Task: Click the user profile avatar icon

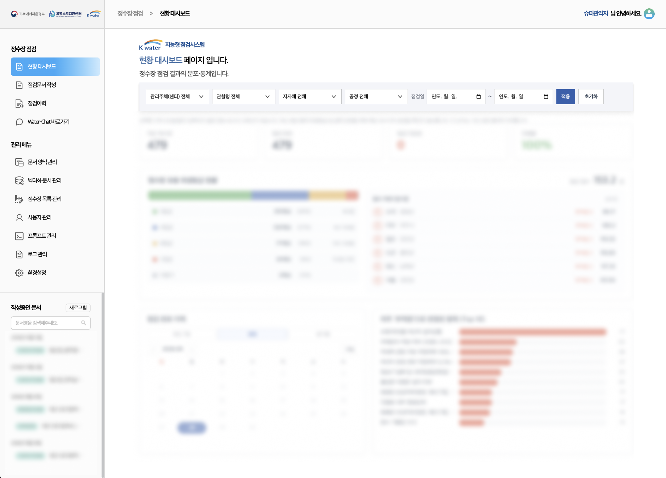Action: click(x=649, y=14)
